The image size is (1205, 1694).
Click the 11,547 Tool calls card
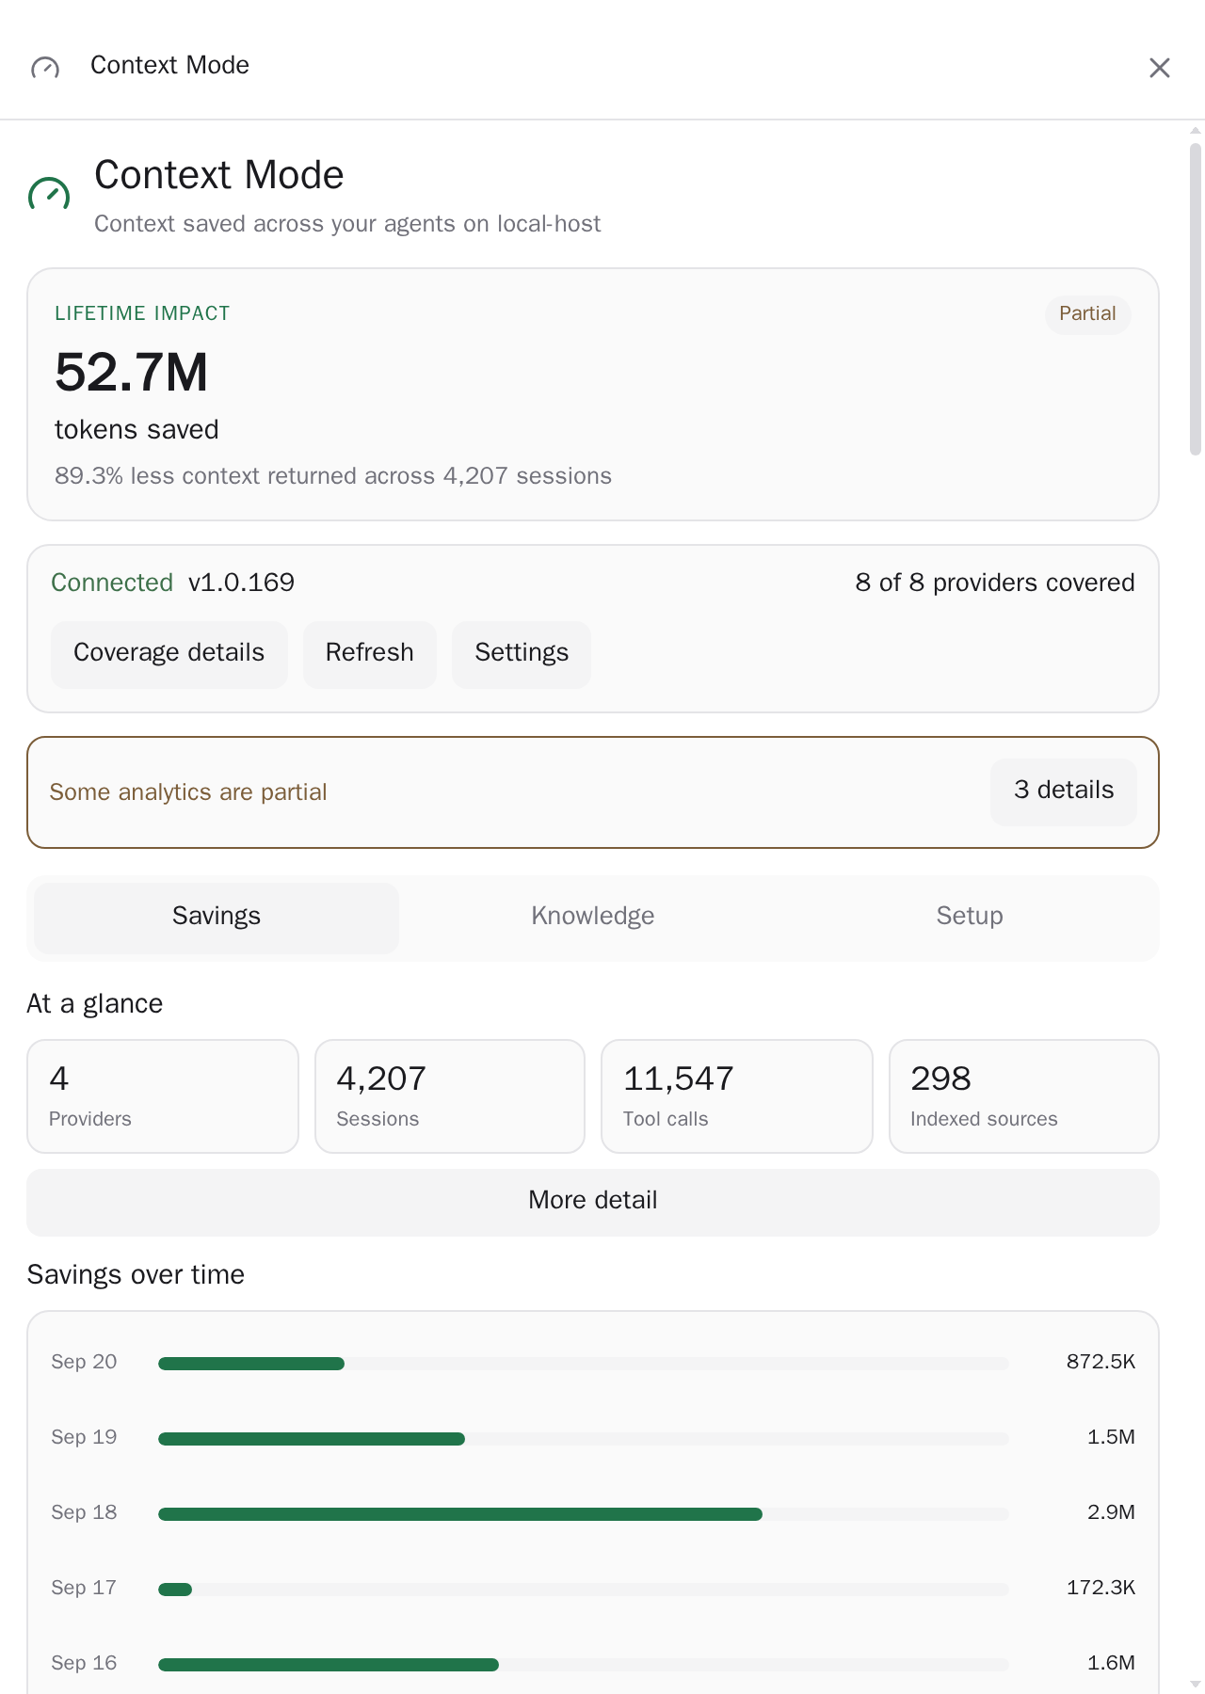(x=737, y=1096)
